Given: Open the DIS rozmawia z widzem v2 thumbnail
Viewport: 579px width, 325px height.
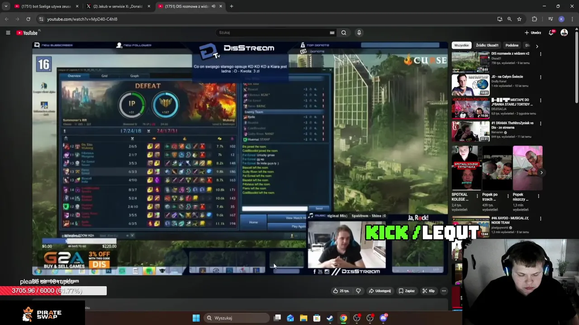Looking at the screenshot, I should pos(470,62).
